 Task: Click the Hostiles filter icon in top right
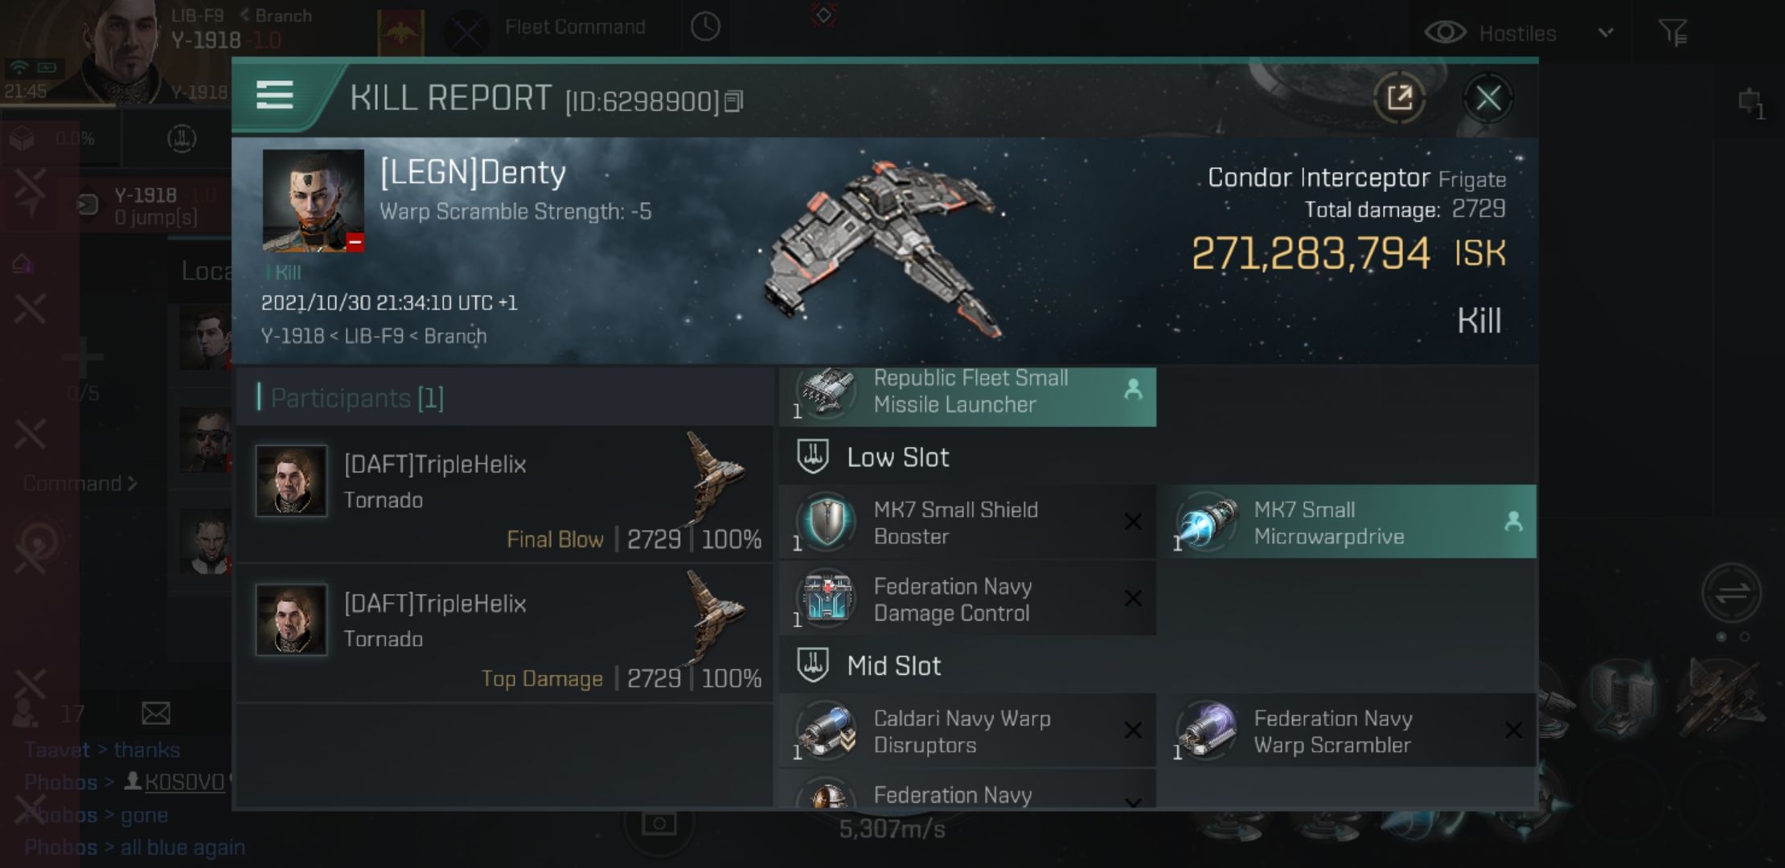coord(1671,32)
